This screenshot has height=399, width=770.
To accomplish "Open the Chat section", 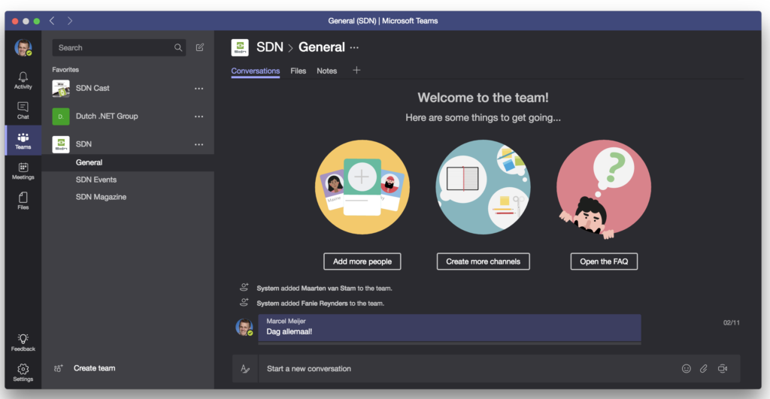I will pyautogui.click(x=23, y=110).
